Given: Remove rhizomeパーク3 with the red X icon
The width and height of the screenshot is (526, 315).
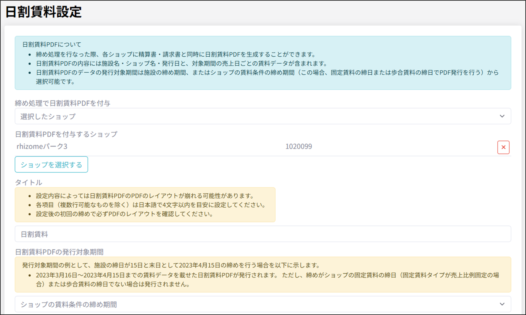Looking at the screenshot, I should tap(503, 147).
